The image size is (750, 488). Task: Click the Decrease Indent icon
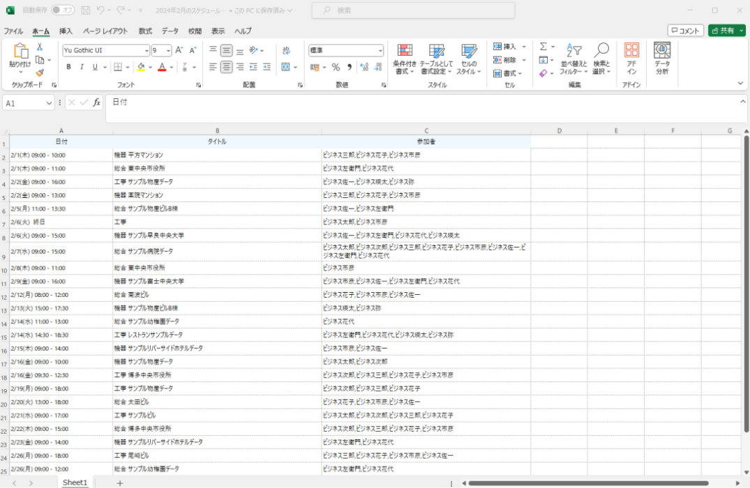(x=253, y=67)
